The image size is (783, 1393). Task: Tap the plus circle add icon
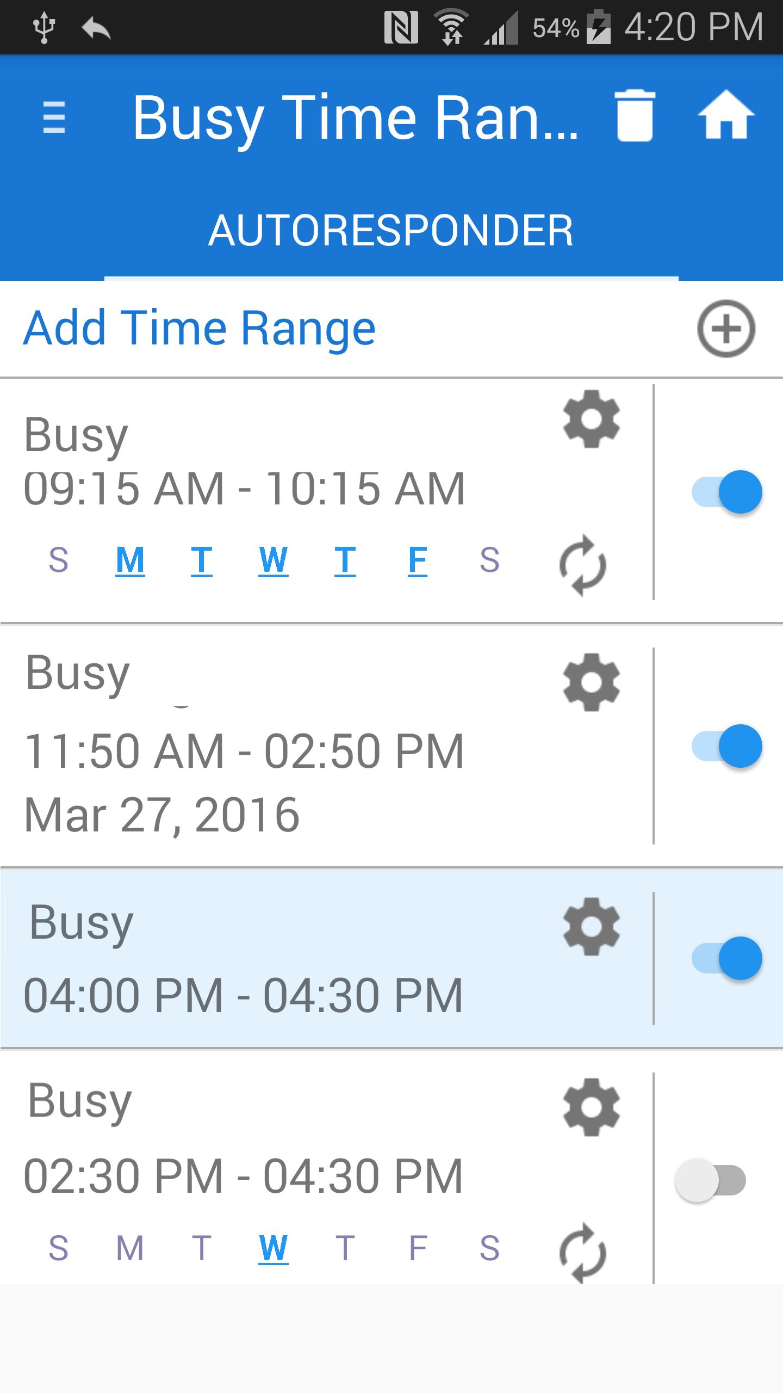click(726, 329)
